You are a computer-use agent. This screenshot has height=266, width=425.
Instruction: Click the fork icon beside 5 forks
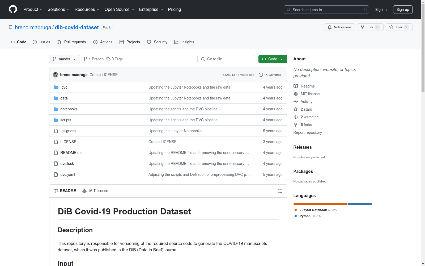click(296, 125)
